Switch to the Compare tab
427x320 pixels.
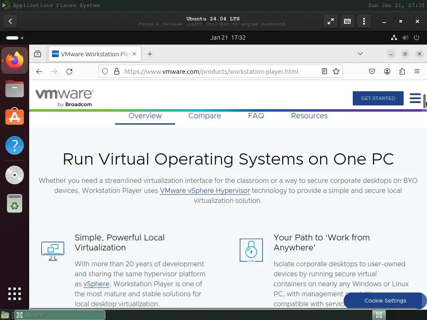coord(204,116)
